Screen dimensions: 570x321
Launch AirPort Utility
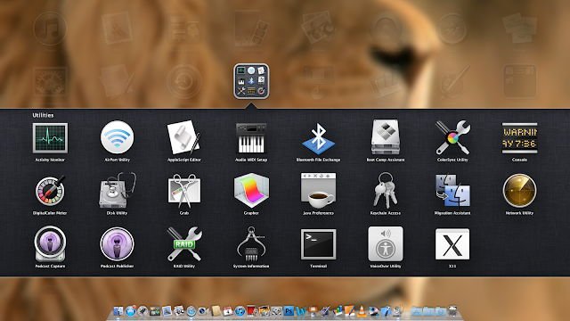pyautogui.click(x=117, y=137)
